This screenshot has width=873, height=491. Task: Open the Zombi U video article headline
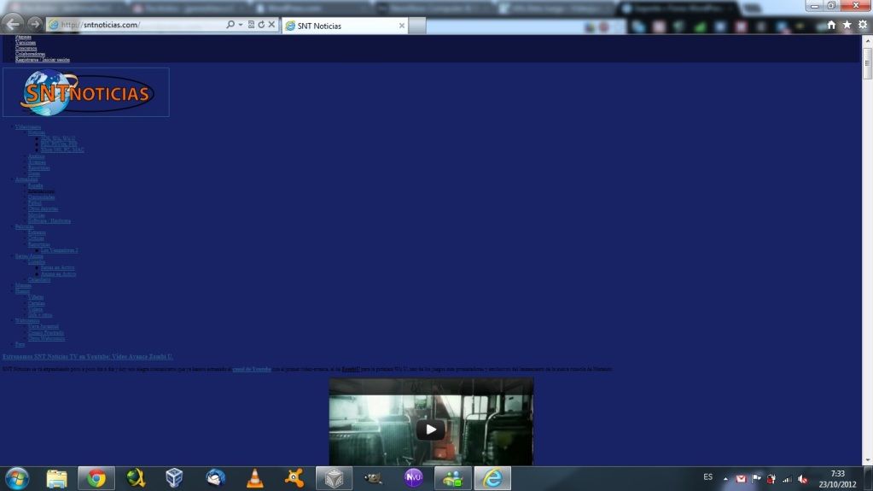(x=87, y=356)
